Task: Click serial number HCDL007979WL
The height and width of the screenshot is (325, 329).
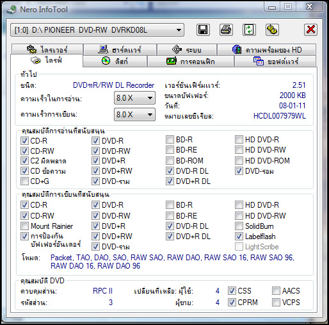Action: [280, 116]
